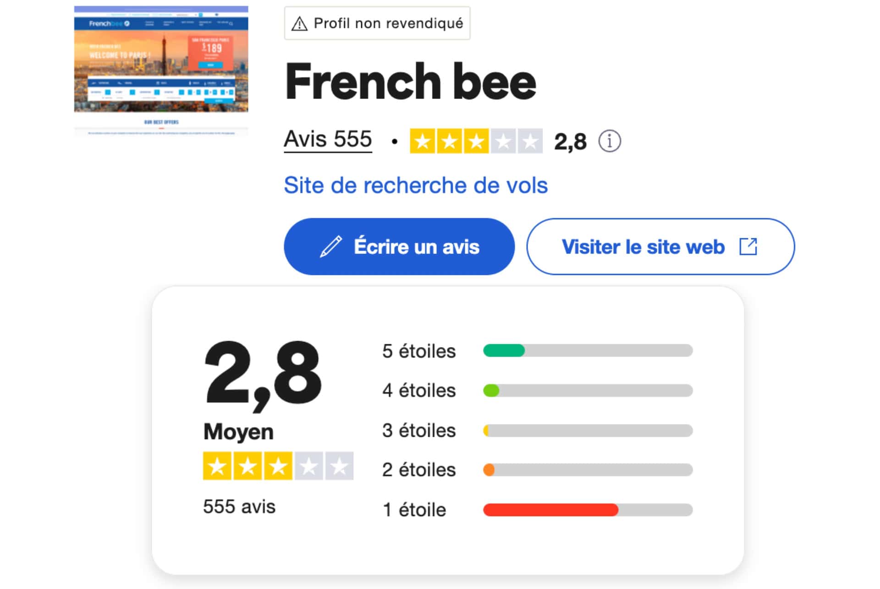Click the warning triangle icon
This screenshot has width=880, height=589.
pyautogui.click(x=299, y=23)
